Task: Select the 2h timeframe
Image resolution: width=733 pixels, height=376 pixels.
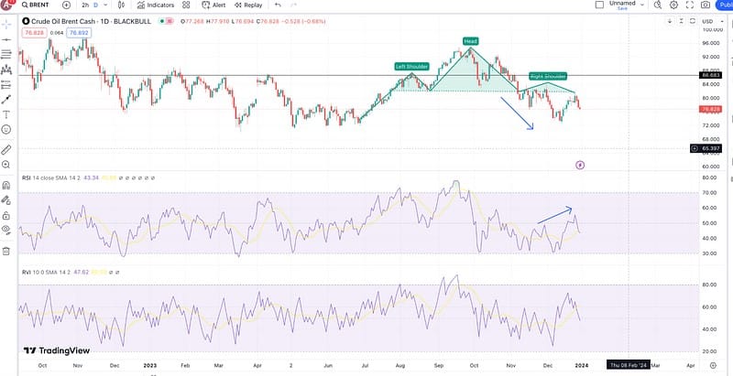Action: [85, 5]
